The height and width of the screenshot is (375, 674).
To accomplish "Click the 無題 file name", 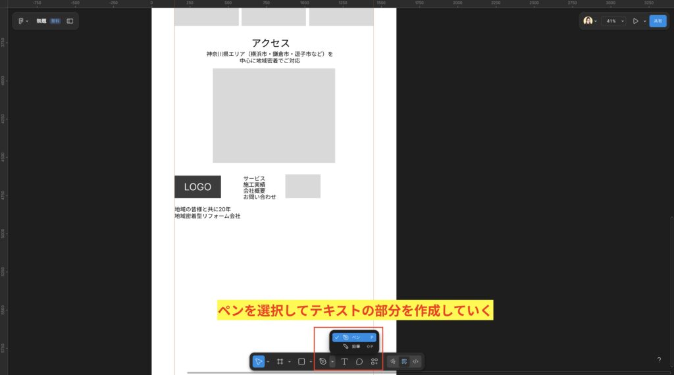I will [41, 21].
